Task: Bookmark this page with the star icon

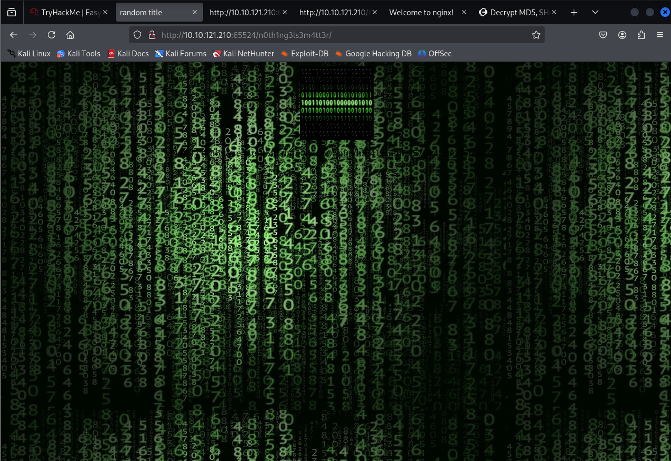Action: click(536, 35)
